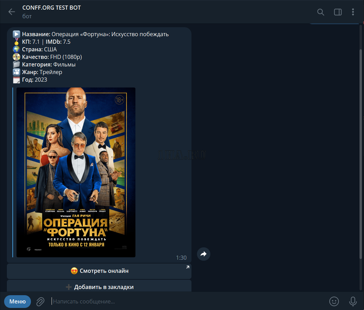Attach a file with the paperclip icon

pos(41,302)
